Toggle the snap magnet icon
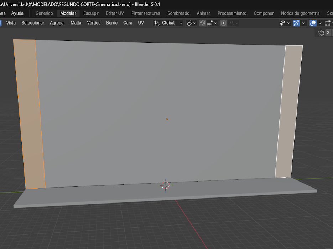 coord(202,23)
